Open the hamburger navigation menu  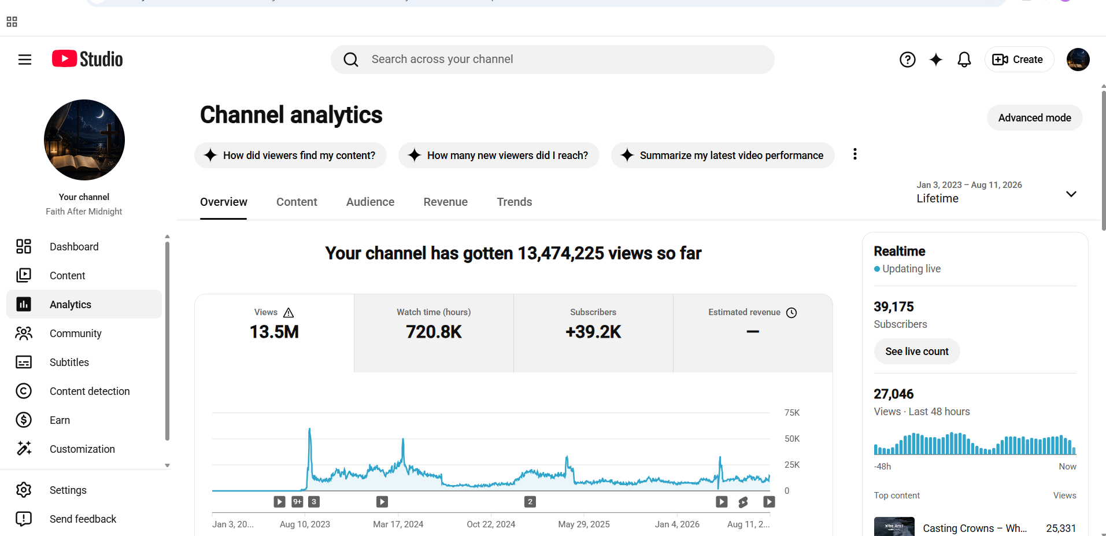[25, 60]
